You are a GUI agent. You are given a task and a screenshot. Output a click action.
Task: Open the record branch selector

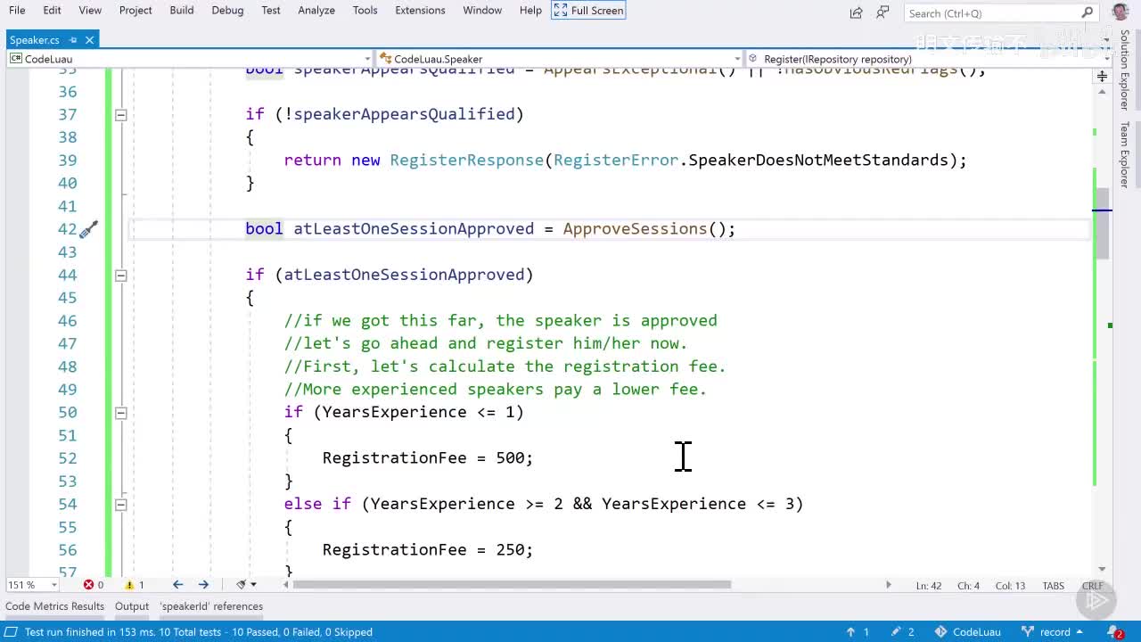1053,632
